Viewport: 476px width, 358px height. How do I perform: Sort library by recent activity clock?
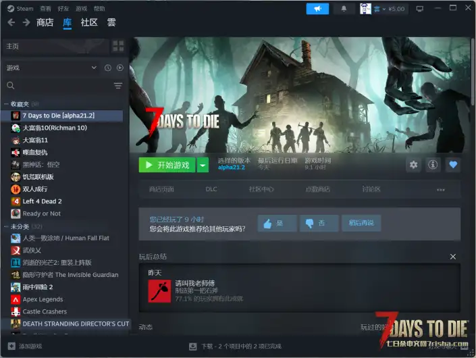[x=108, y=68]
